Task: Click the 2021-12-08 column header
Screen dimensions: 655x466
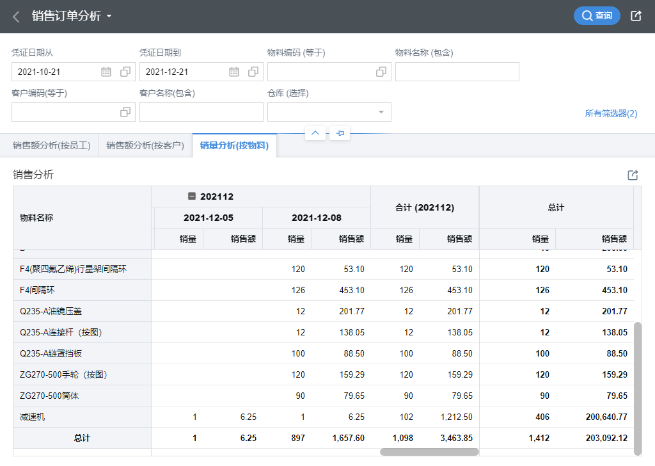Action: [316, 218]
